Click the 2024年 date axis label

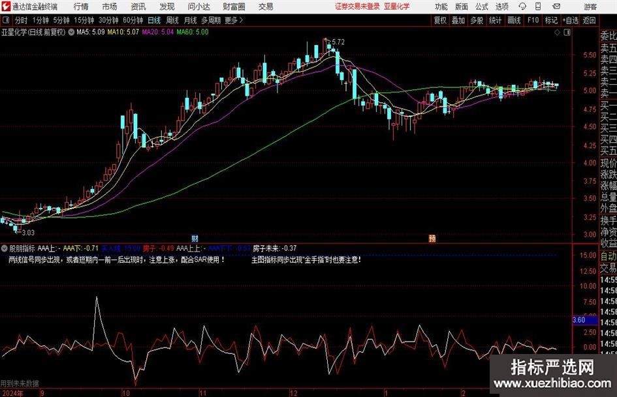pyautogui.click(x=12, y=393)
